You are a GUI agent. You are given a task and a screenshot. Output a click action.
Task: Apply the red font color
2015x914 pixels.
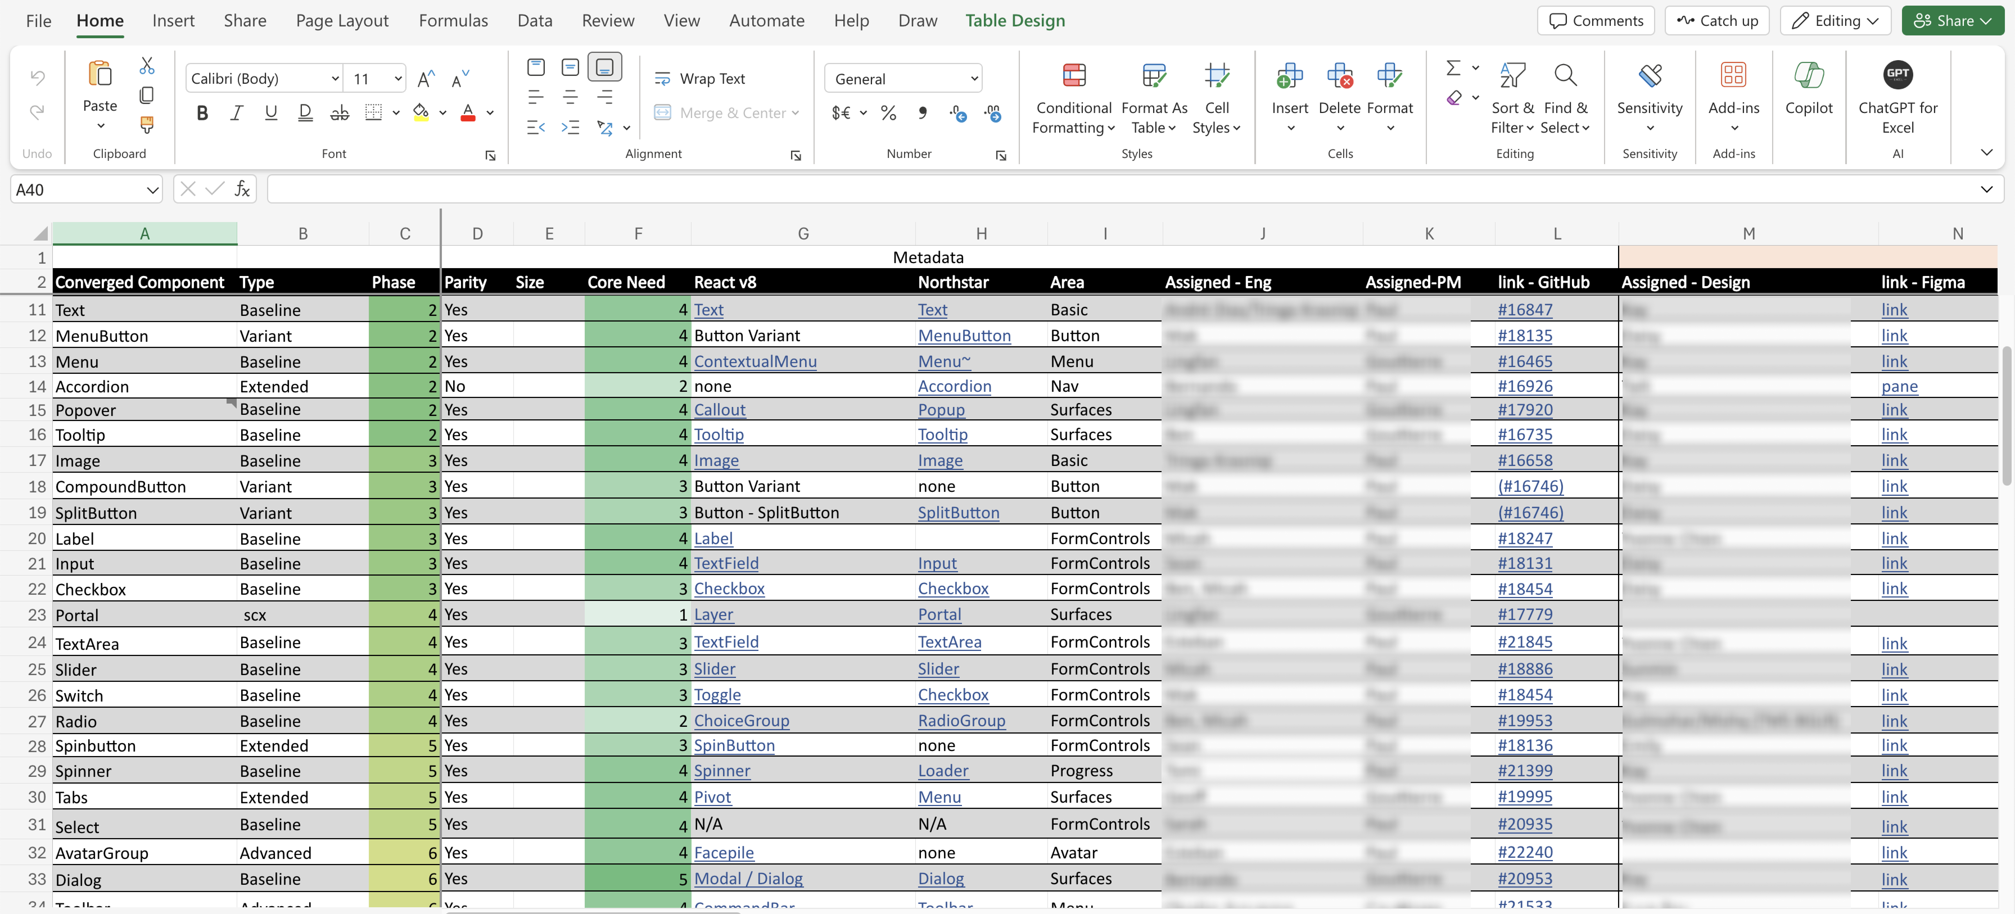tap(468, 113)
